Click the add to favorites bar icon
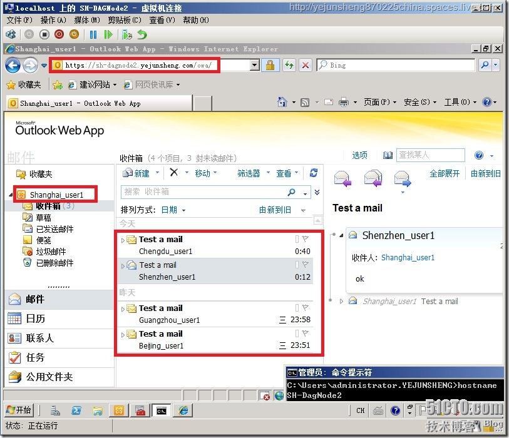The width and height of the screenshot is (509, 438). 58,84
